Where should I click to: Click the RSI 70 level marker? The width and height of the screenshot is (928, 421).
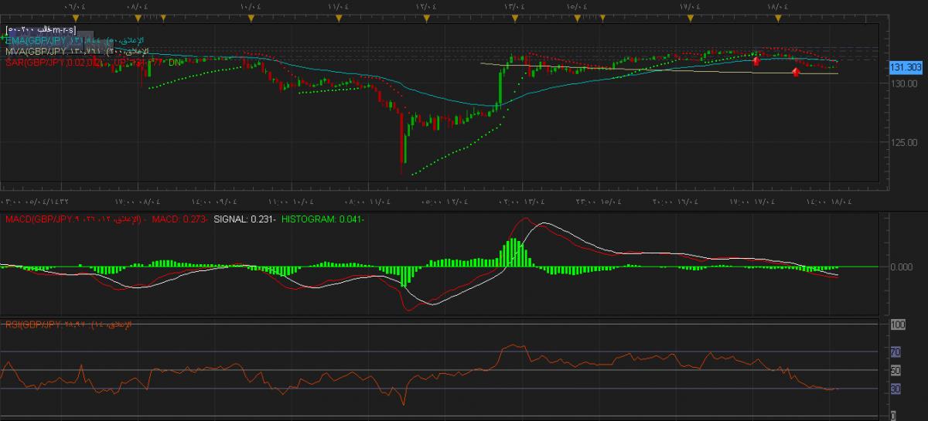click(896, 352)
